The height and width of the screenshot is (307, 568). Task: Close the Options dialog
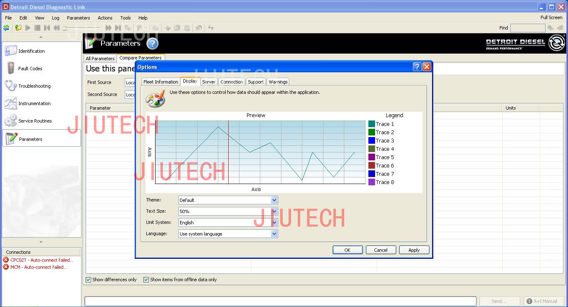[427, 67]
